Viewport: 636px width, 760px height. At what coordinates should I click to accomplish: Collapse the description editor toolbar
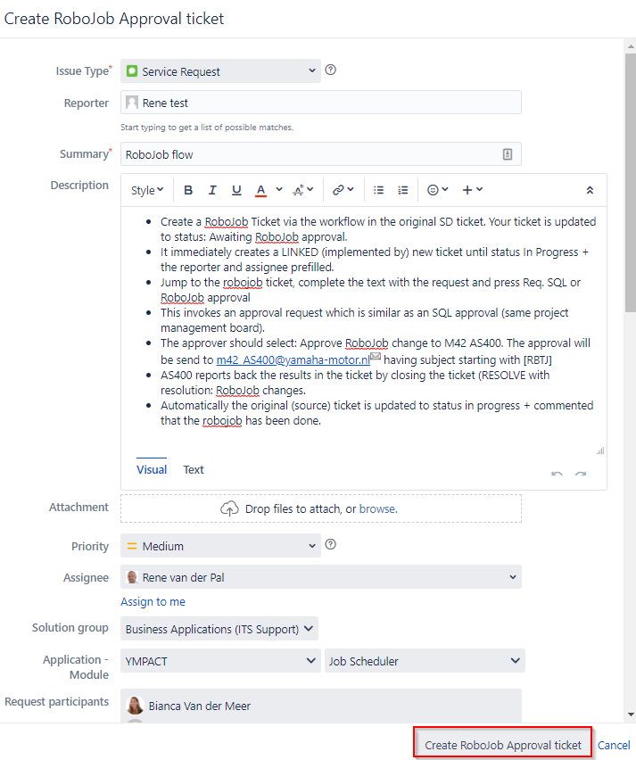coord(590,190)
